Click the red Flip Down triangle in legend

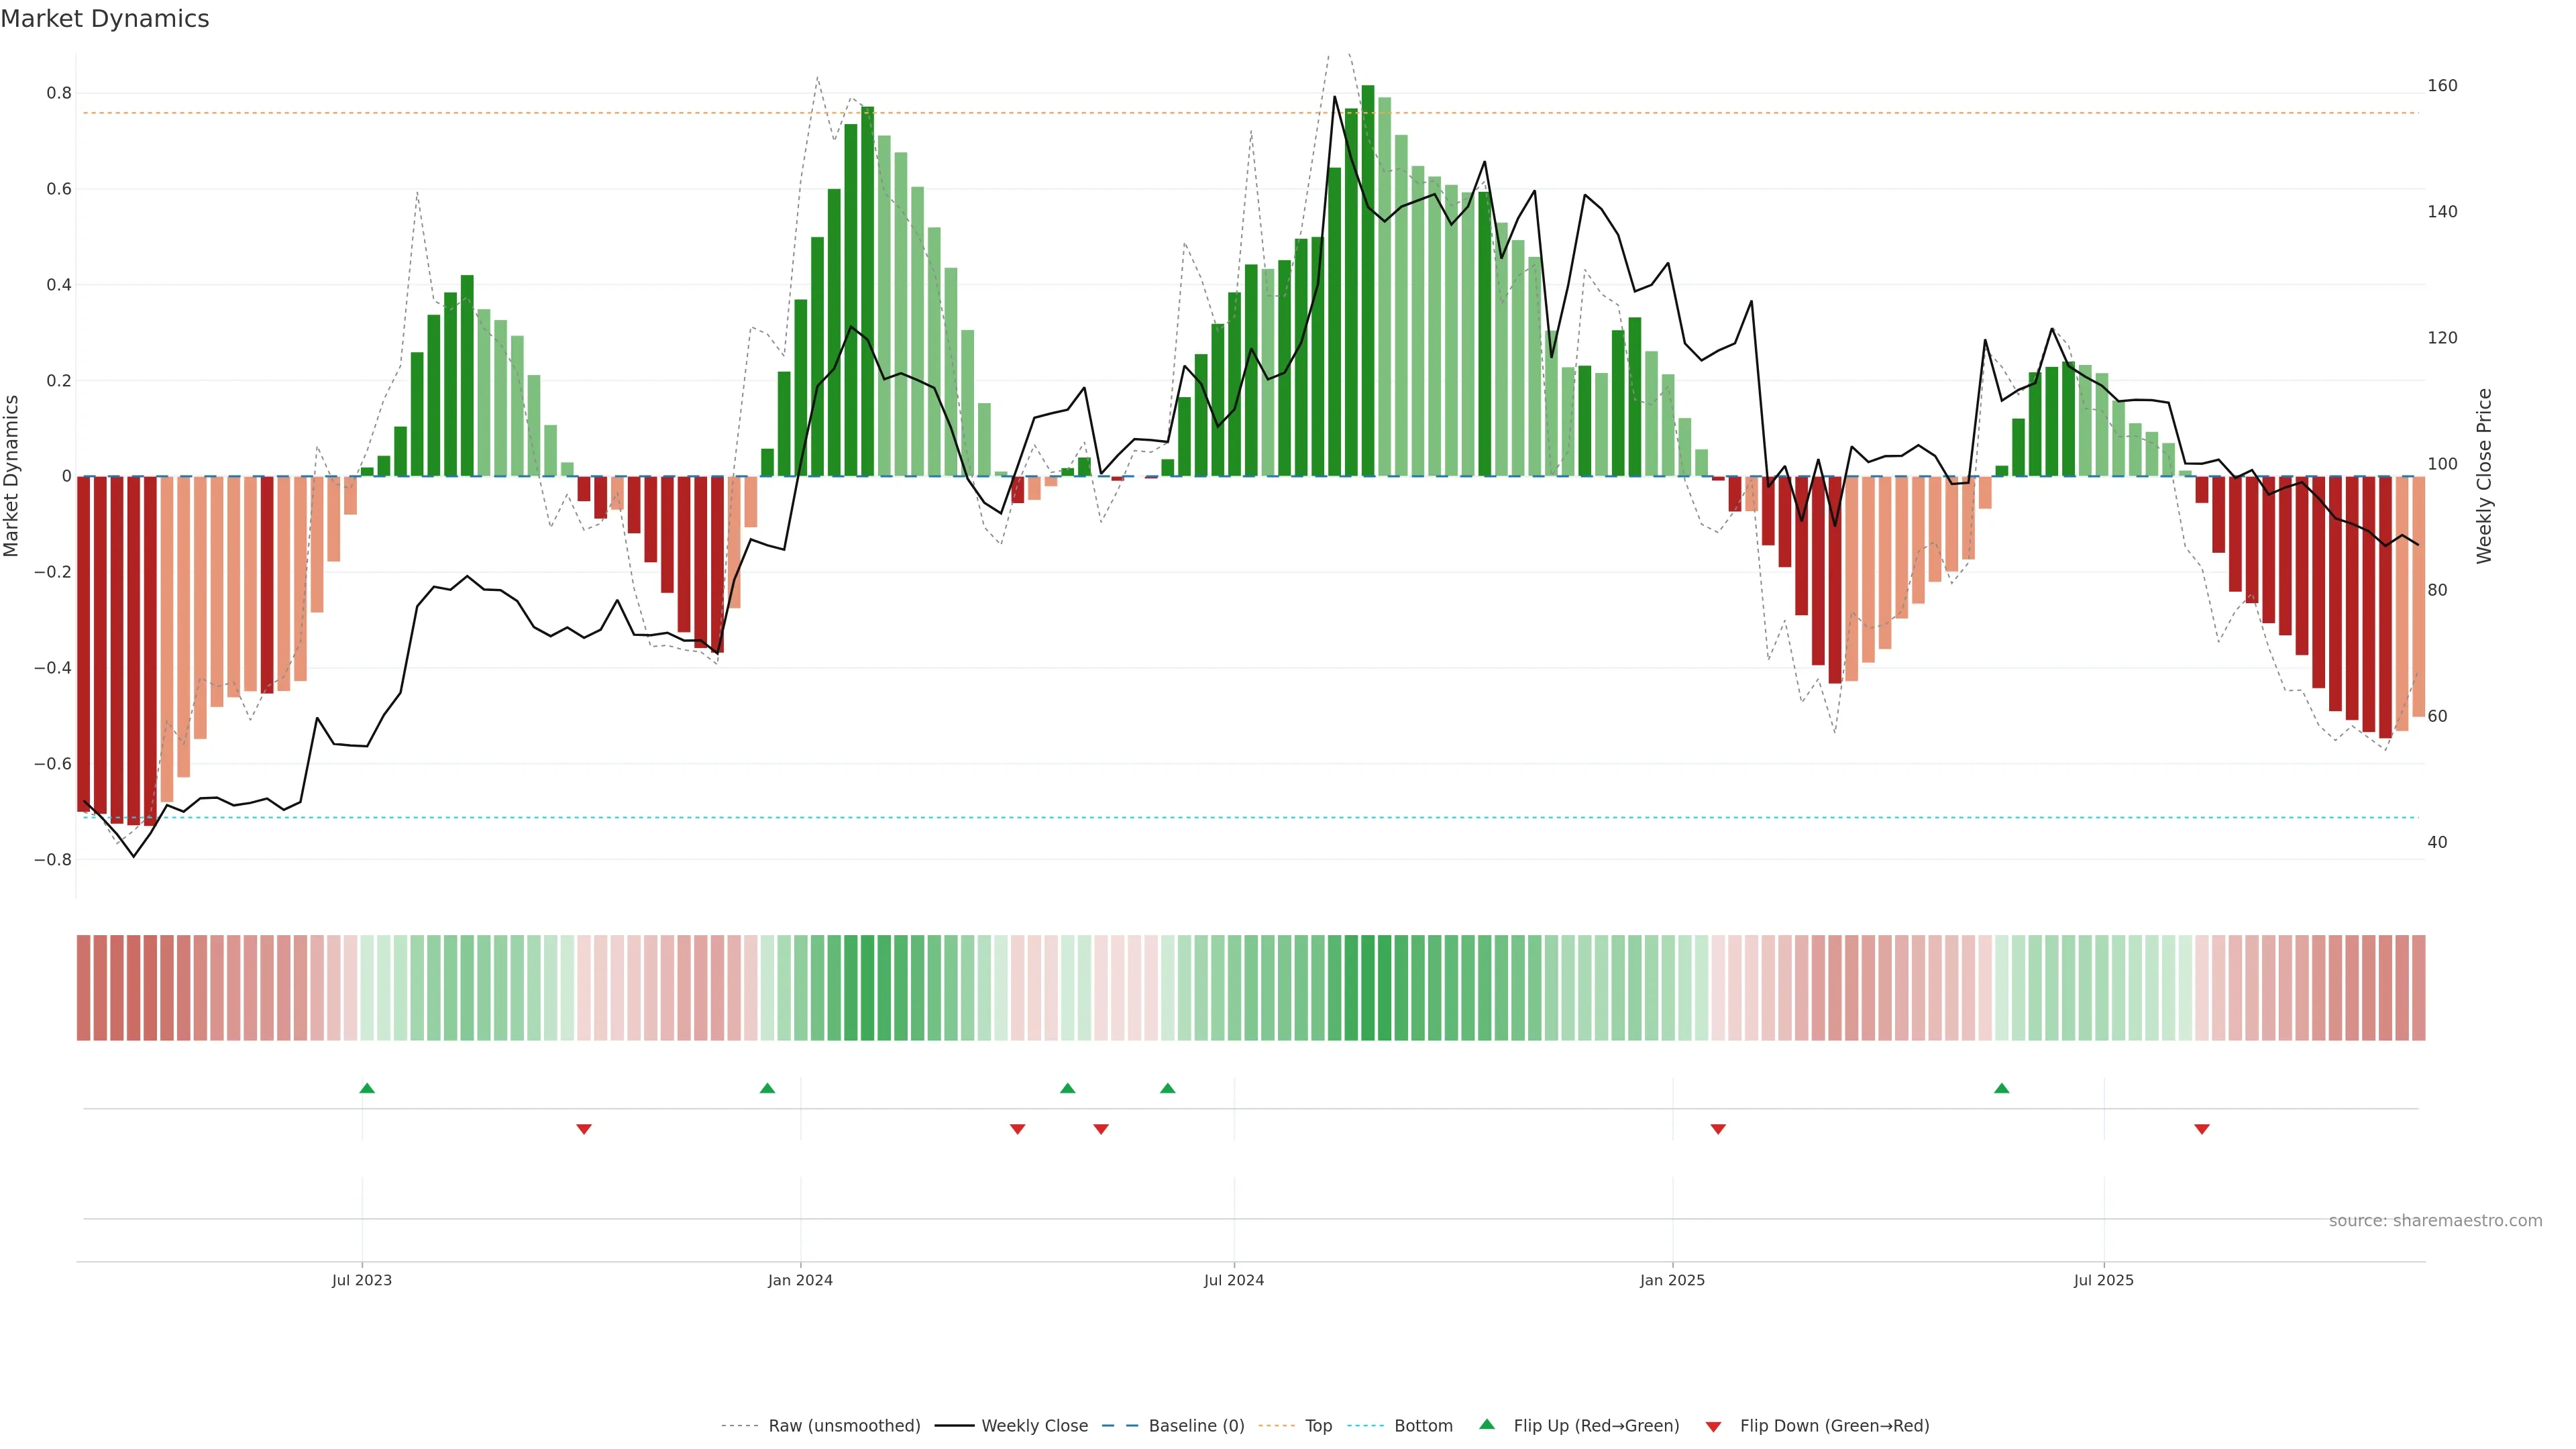pos(1713,1426)
